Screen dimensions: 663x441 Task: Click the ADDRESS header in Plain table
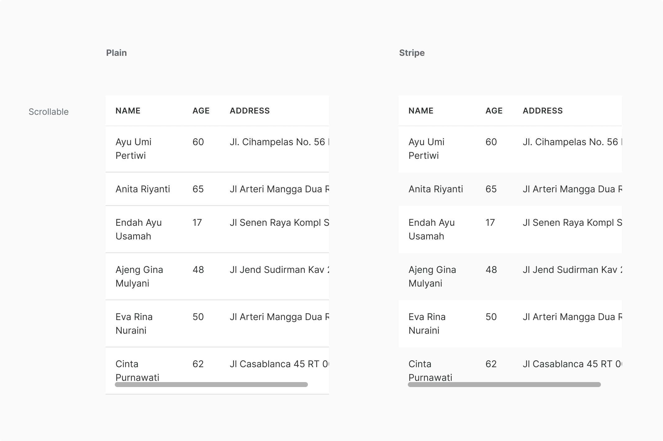[250, 111]
